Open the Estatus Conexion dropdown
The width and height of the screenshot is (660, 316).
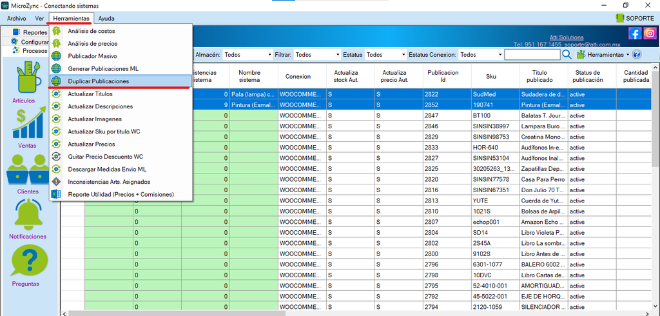[481, 55]
